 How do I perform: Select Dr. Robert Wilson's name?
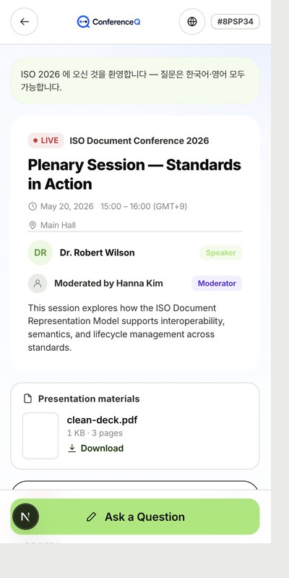[x=98, y=253]
